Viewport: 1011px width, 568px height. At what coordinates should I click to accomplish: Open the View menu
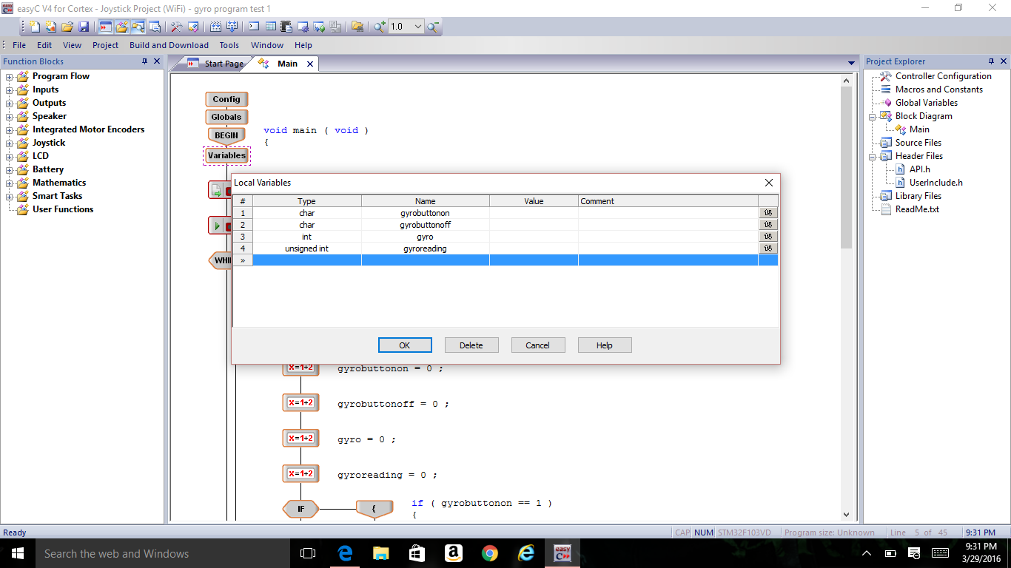click(x=73, y=45)
